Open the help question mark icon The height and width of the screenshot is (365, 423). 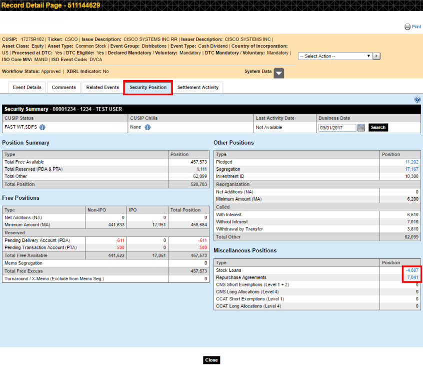pyautogui.click(x=417, y=100)
